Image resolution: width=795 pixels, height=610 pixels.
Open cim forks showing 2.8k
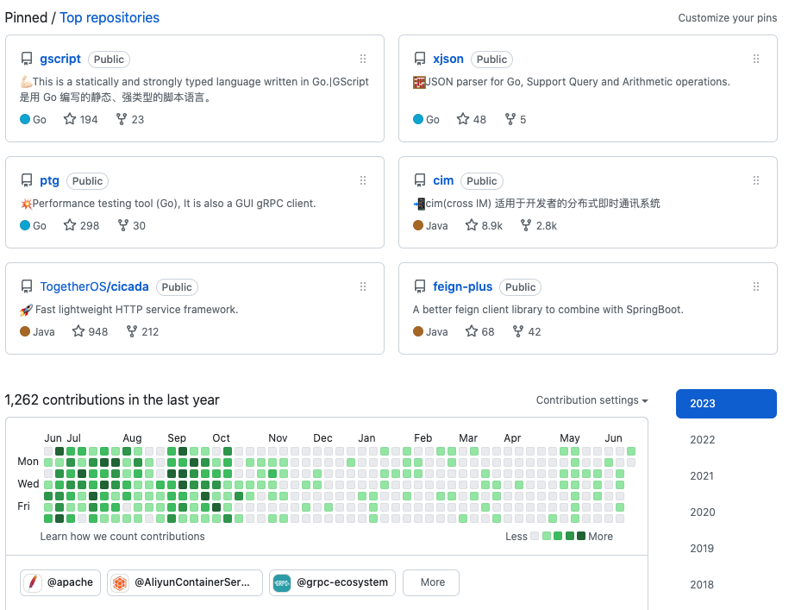click(x=538, y=225)
